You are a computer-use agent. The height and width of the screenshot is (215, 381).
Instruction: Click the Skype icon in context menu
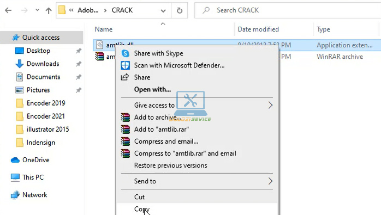tap(126, 53)
